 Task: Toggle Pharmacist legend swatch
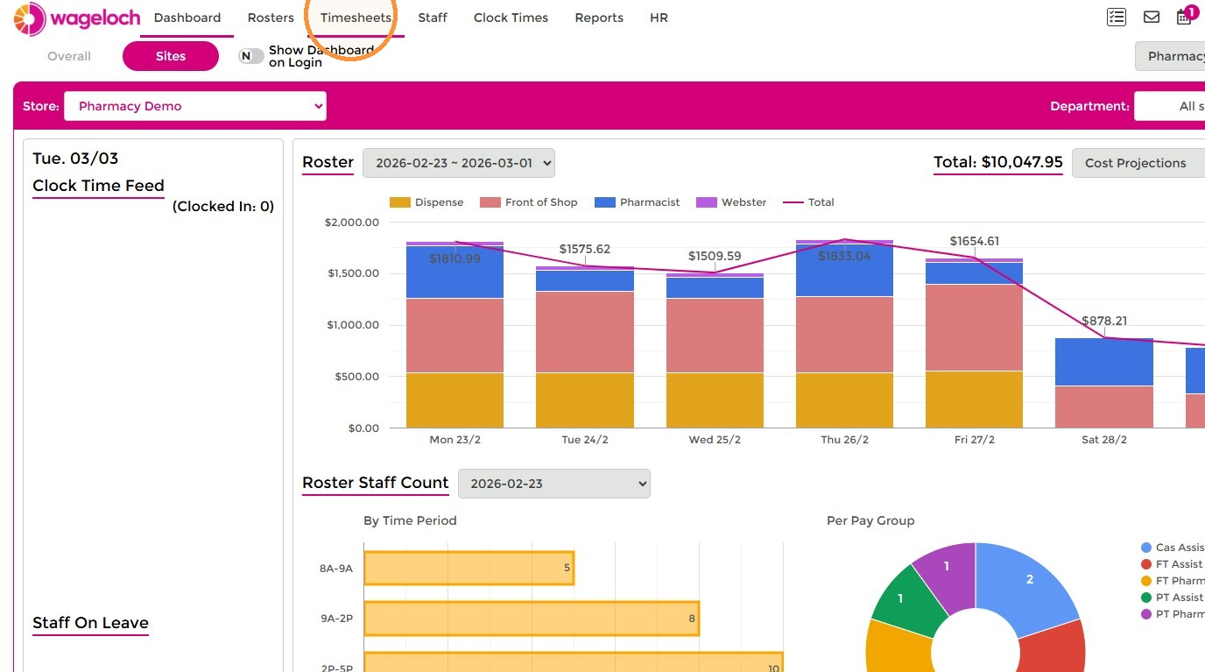[x=605, y=202]
